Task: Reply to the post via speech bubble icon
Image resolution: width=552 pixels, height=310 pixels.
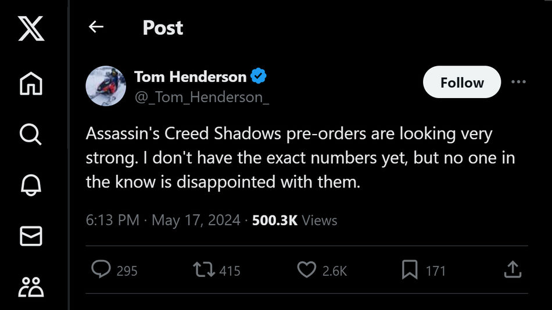Action: tap(102, 269)
